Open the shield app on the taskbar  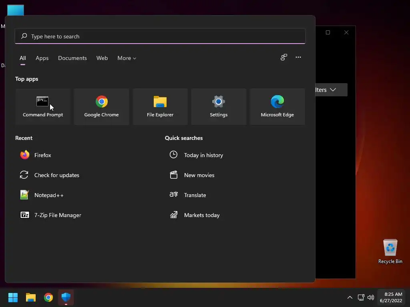(x=66, y=297)
